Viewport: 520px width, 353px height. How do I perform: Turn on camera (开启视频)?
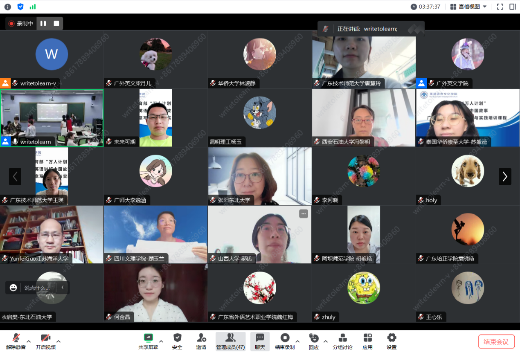[x=45, y=341]
